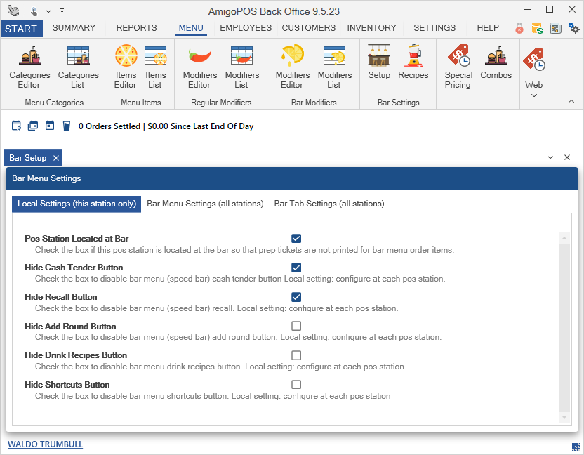Open the Categories Editor
The width and height of the screenshot is (584, 455).
pyautogui.click(x=29, y=67)
